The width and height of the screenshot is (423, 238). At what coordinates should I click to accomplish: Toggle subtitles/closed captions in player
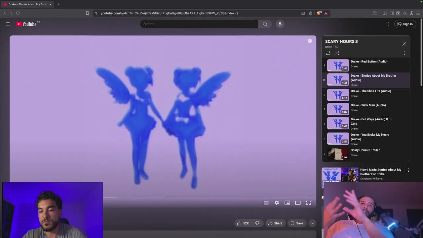(266, 203)
